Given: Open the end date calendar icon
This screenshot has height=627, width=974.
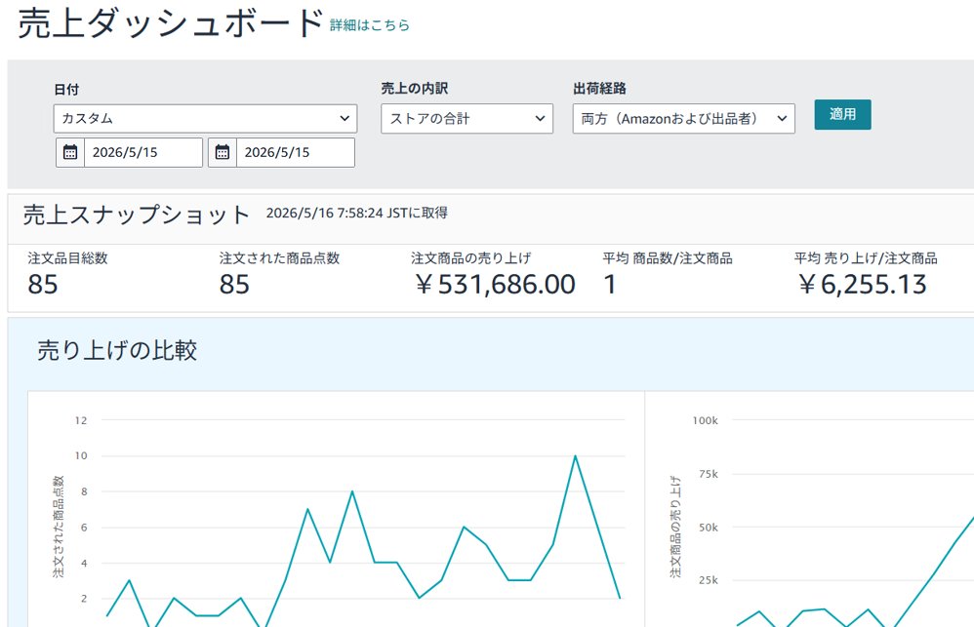Looking at the screenshot, I should pos(223,152).
